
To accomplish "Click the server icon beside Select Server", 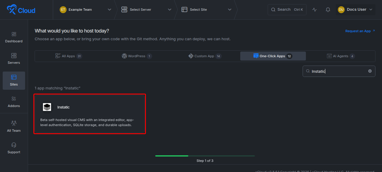I will click(x=124, y=10).
